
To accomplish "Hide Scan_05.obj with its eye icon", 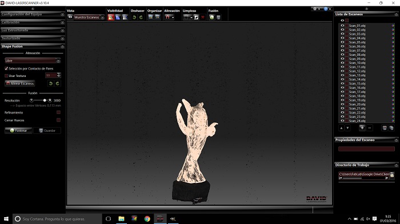I will pyautogui.click(x=342, y=42).
